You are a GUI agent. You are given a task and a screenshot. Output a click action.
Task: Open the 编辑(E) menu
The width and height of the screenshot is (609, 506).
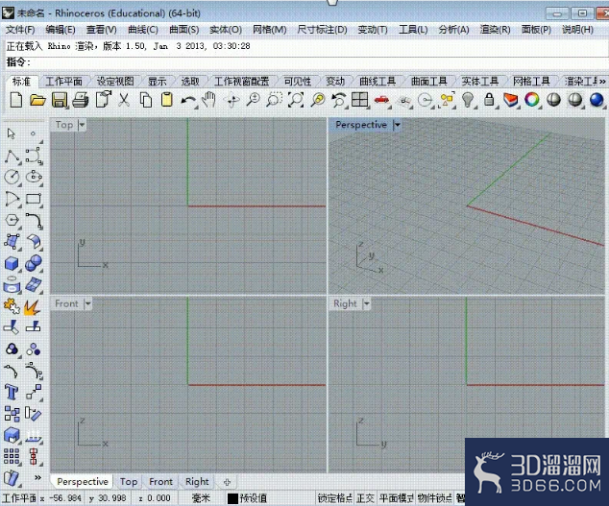[x=61, y=30]
